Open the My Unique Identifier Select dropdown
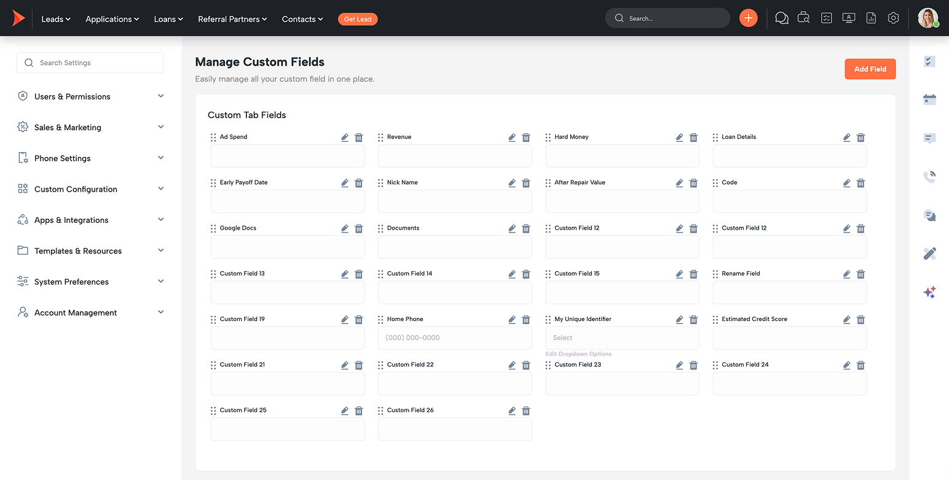This screenshot has height=480, width=949. (623, 338)
